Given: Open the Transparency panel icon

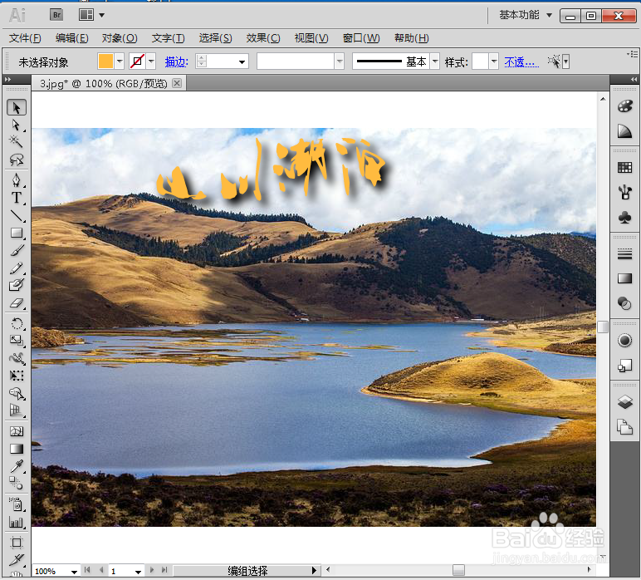Looking at the screenshot, I should [x=624, y=303].
